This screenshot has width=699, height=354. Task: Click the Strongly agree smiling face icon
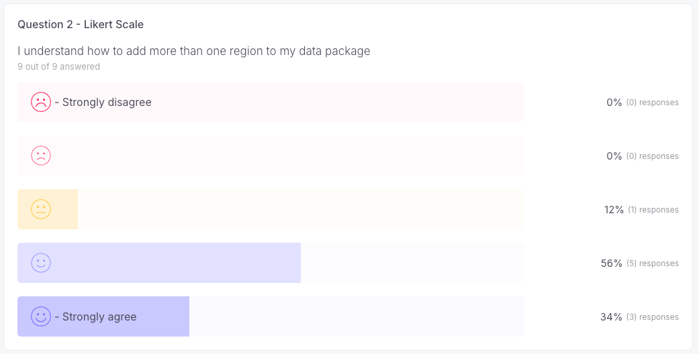coord(41,316)
